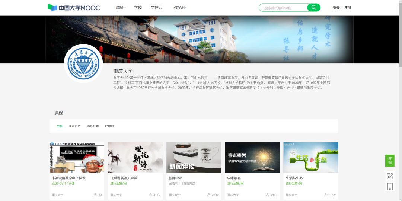Open the 学校云 menu item
The image size is (402, 201).
pos(156,7)
